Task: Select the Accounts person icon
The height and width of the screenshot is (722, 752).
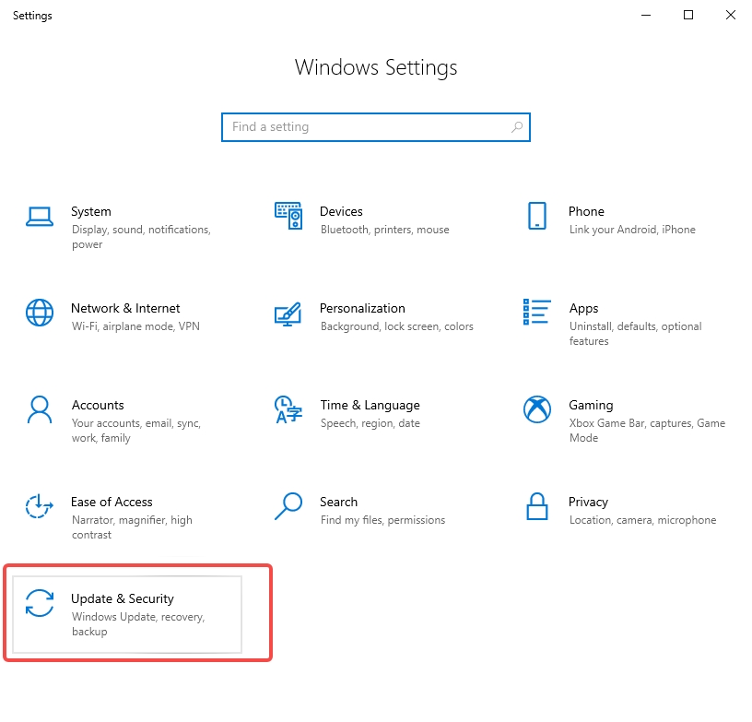Action: [x=40, y=409]
